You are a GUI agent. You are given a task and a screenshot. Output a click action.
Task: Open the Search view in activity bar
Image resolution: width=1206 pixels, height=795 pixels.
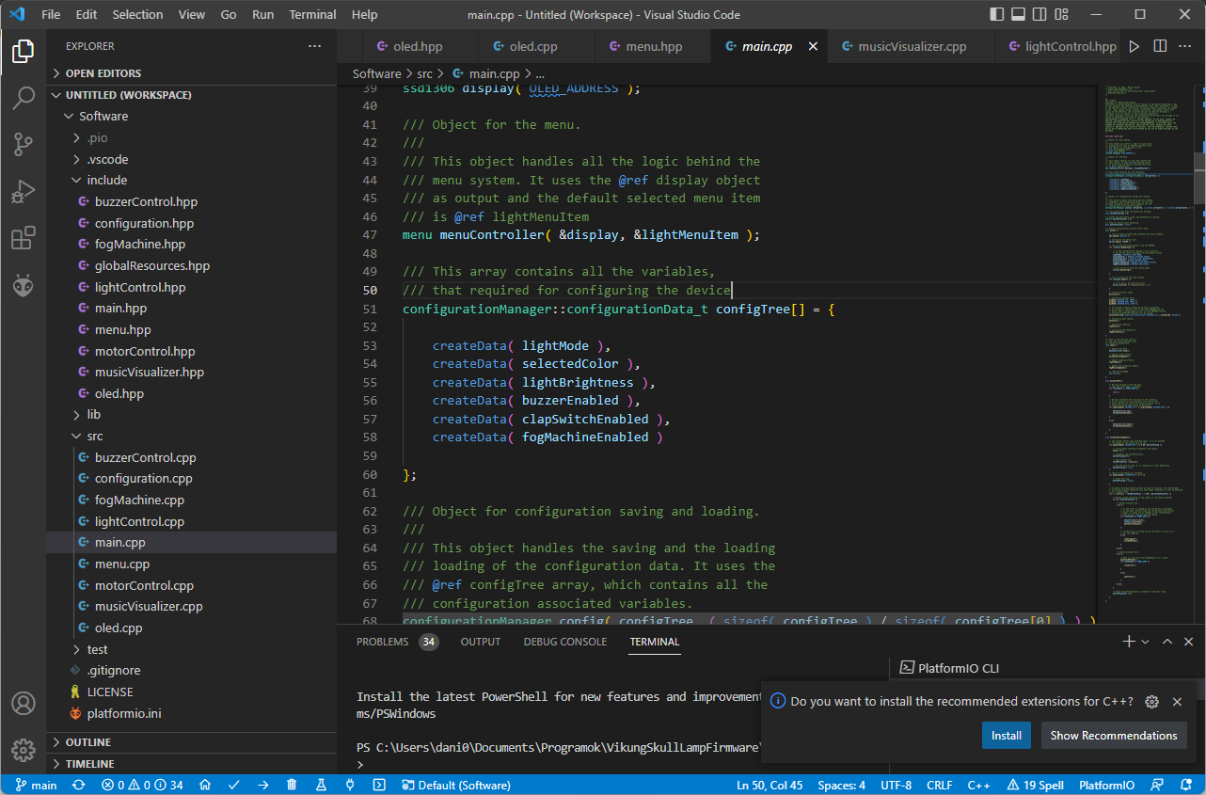(24, 98)
